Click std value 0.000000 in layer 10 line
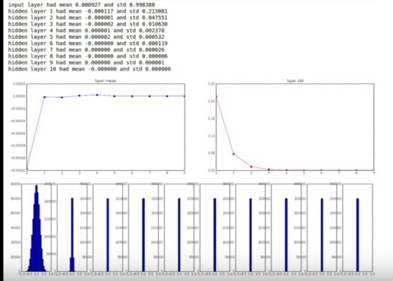This screenshot has width=393, height=281. 158,69
